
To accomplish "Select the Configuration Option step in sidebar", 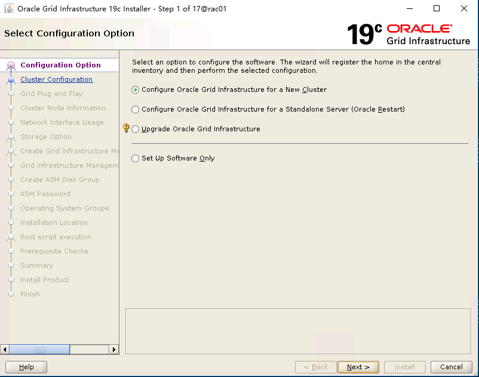I will (x=60, y=65).
